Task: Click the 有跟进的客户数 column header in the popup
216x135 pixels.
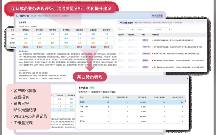Action: coord(122,97)
